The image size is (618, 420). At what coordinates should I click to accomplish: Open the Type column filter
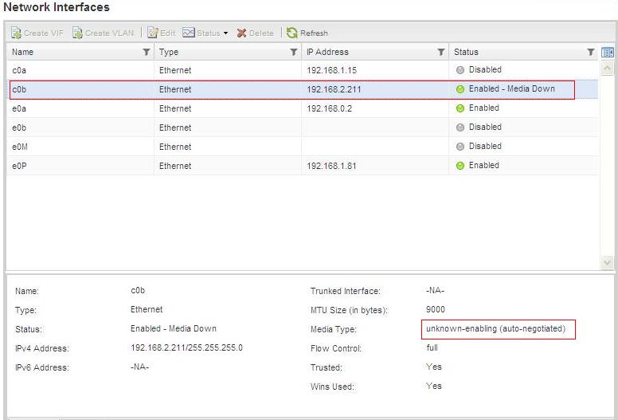click(293, 53)
